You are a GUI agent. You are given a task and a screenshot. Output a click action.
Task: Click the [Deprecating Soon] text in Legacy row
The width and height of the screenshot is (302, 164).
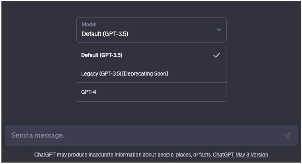tap(145, 74)
